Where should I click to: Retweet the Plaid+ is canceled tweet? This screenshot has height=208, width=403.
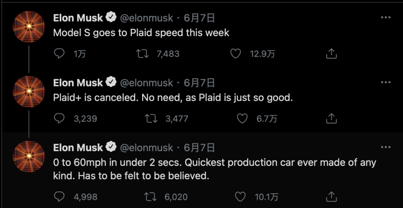[151, 119]
